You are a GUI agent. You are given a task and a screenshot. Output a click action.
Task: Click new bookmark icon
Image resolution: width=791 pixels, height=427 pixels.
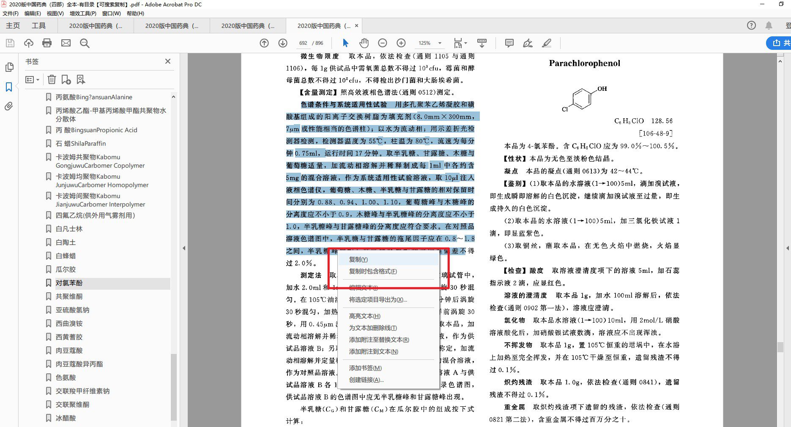[66, 79]
